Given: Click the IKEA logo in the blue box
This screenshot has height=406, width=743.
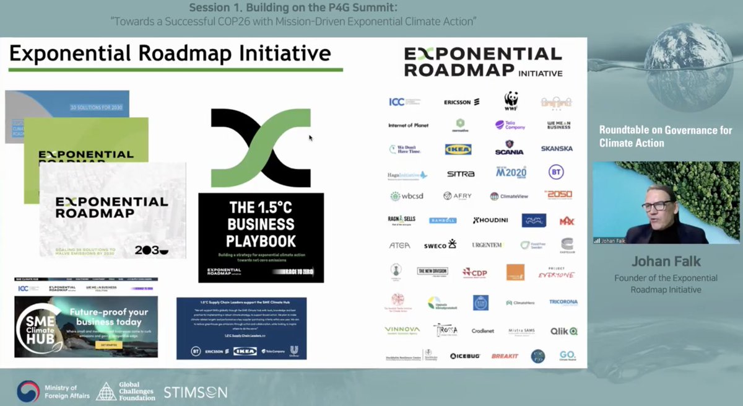Looking at the screenshot, I should [x=245, y=351].
